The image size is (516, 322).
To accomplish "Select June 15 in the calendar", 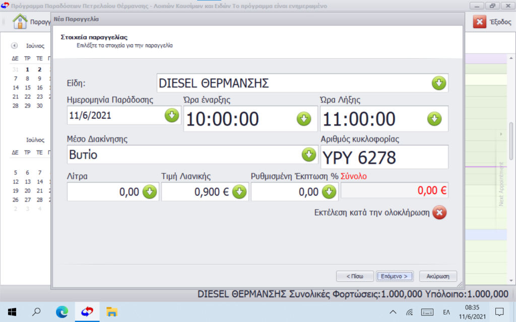I will 28,88.
